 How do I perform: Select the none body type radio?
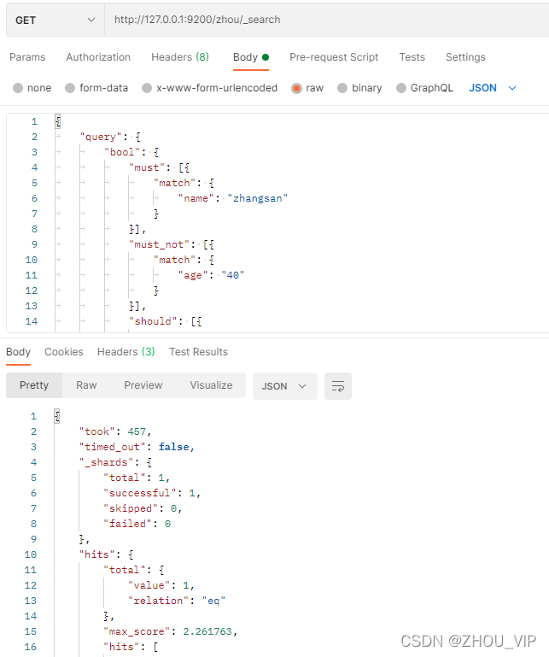pyautogui.click(x=18, y=88)
